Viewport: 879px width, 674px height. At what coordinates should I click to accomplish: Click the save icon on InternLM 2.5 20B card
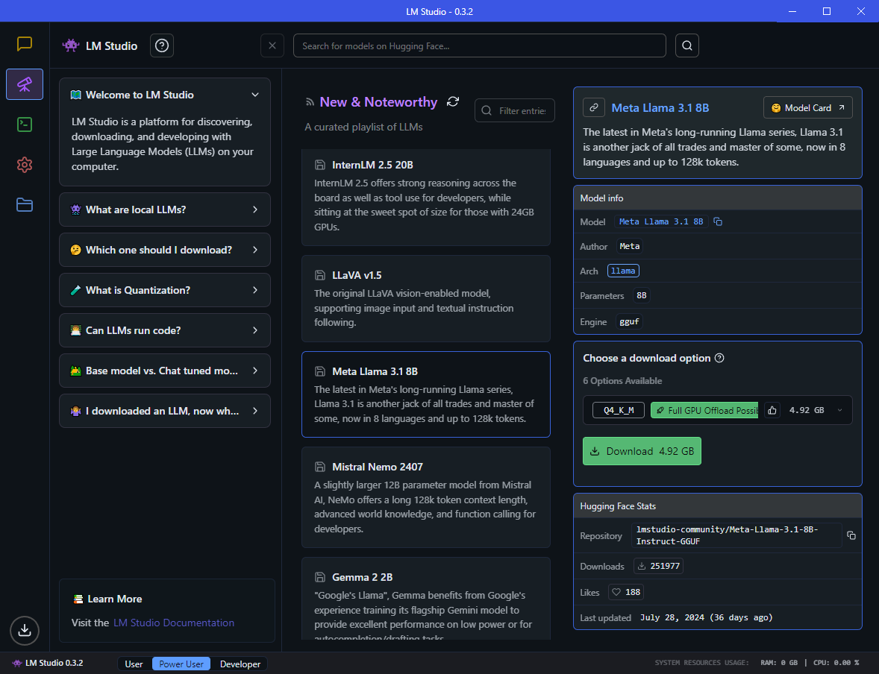(320, 165)
